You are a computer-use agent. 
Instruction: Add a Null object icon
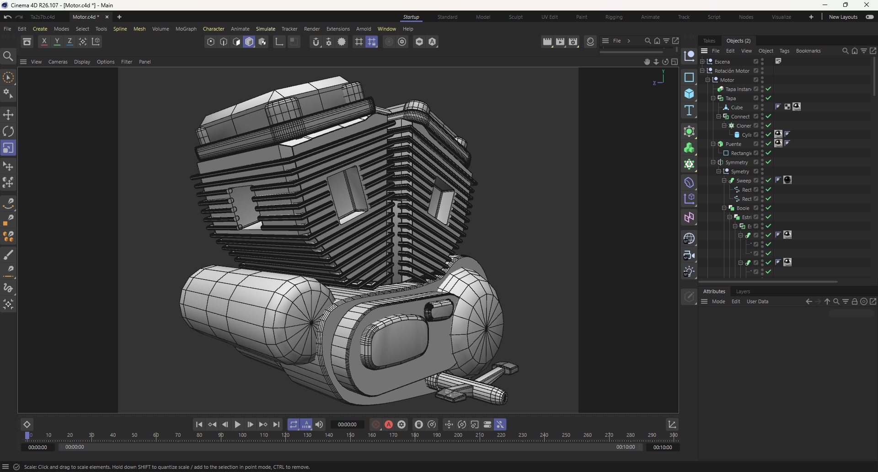point(689,56)
